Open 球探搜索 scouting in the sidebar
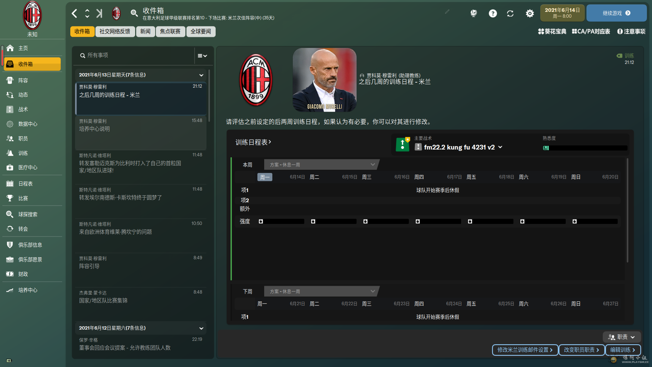The height and width of the screenshot is (367, 652). (x=32, y=214)
